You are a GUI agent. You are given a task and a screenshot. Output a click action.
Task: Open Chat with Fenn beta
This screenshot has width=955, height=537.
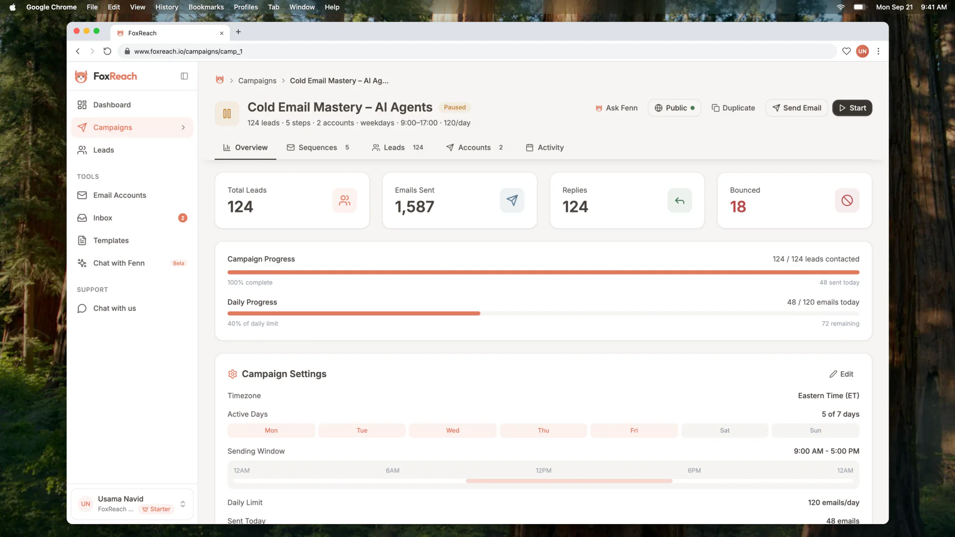[x=132, y=263]
